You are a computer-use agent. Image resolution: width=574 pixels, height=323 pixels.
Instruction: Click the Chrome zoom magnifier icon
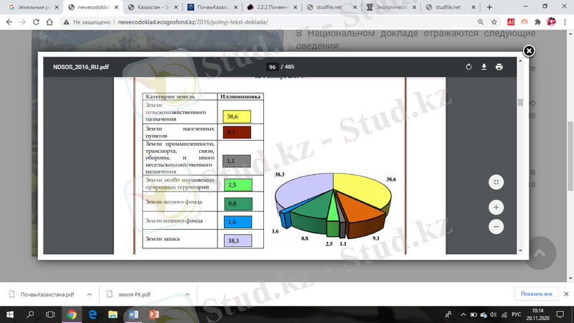480,22
